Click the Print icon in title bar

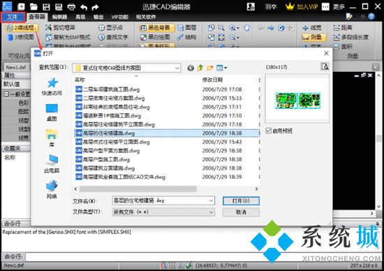click(71, 7)
